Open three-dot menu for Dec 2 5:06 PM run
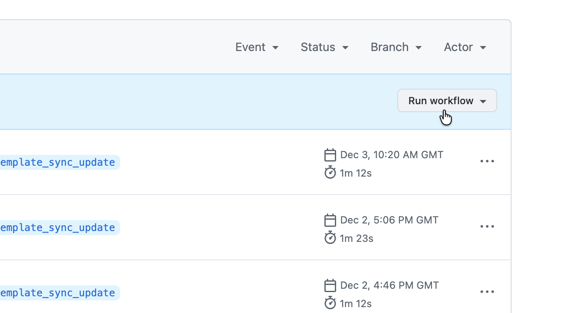581x313 pixels. (487, 227)
